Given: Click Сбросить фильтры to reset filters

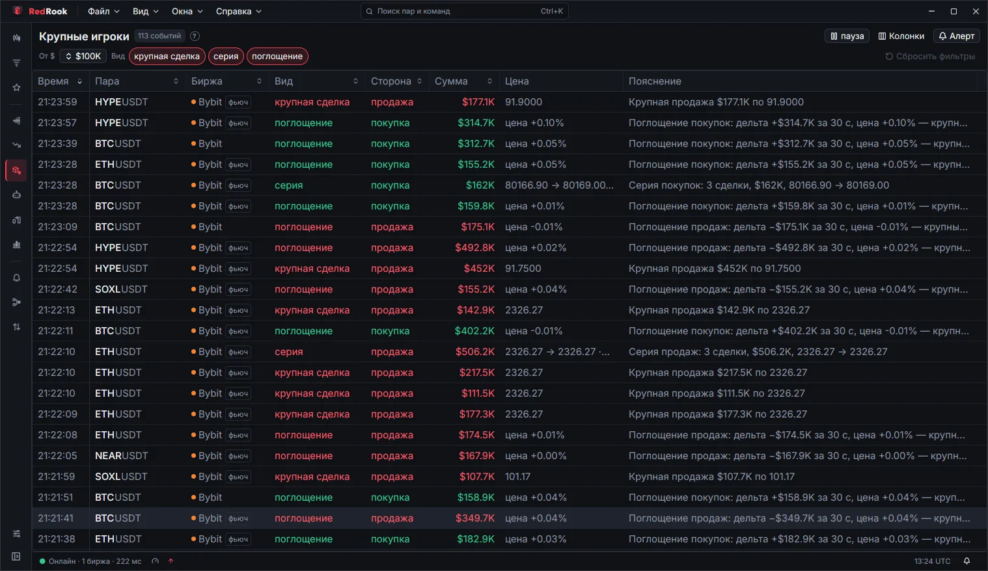Looking at the screenshot, I should coord(930,57).
